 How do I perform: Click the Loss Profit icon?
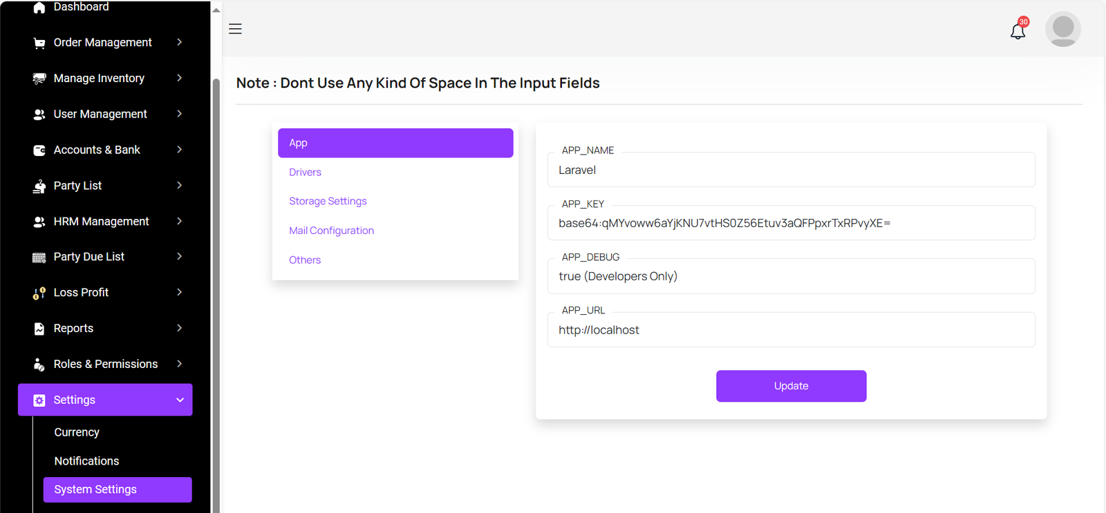(x=39, y=293)
